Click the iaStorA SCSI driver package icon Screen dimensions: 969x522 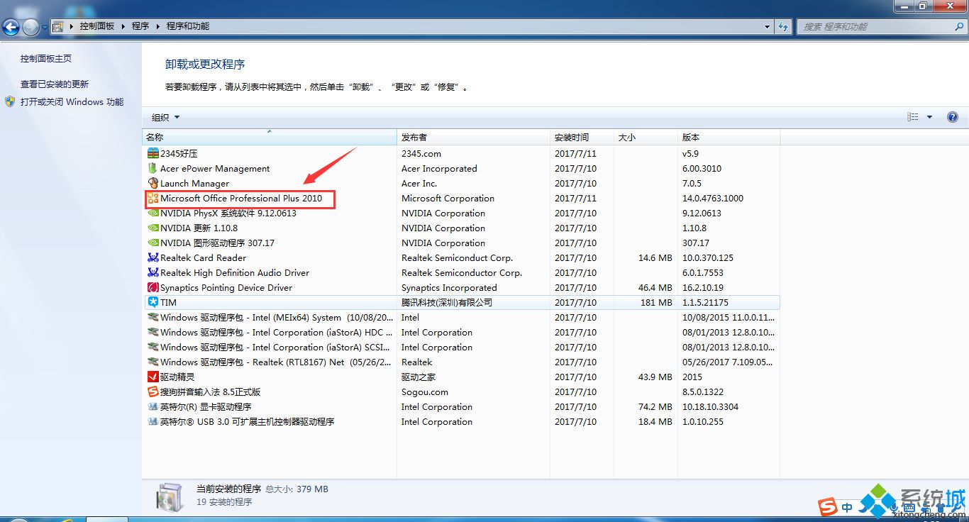[153, 347]
